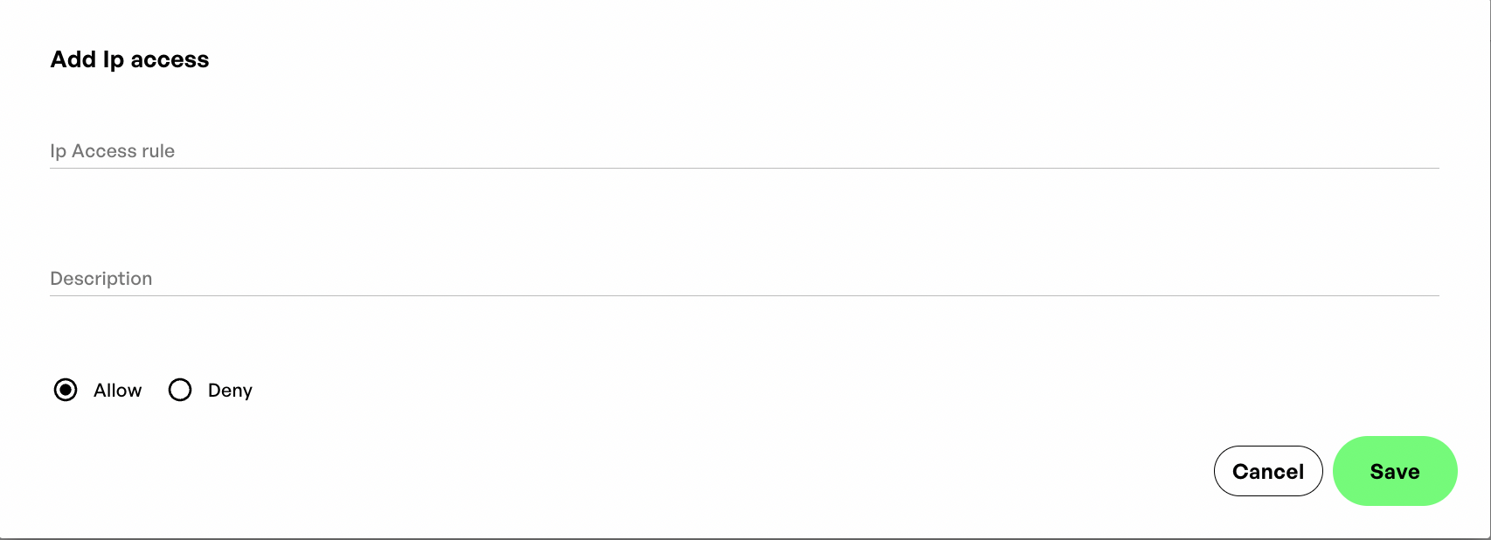Screen dimensions: 1491x540
Task: Click the "Cancel" text in outlined button
Action: (x=1267, y=472)
